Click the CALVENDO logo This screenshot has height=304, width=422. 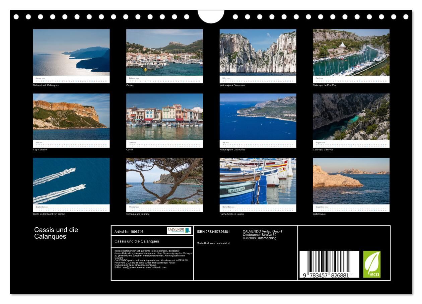pyautogui.click(x=179, y=230)
